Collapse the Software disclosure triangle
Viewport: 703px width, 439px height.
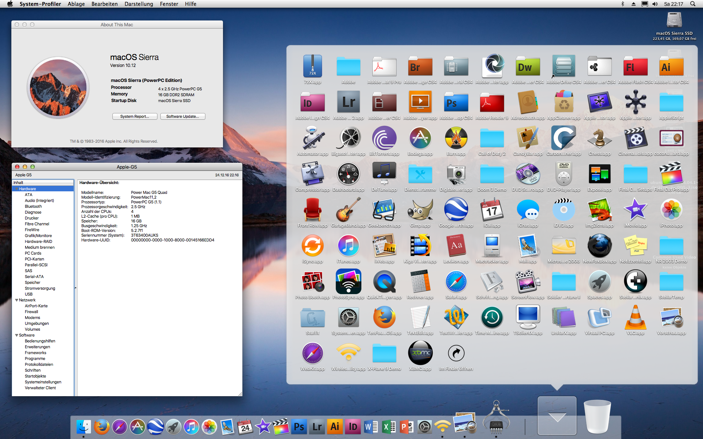pos(16,335)
